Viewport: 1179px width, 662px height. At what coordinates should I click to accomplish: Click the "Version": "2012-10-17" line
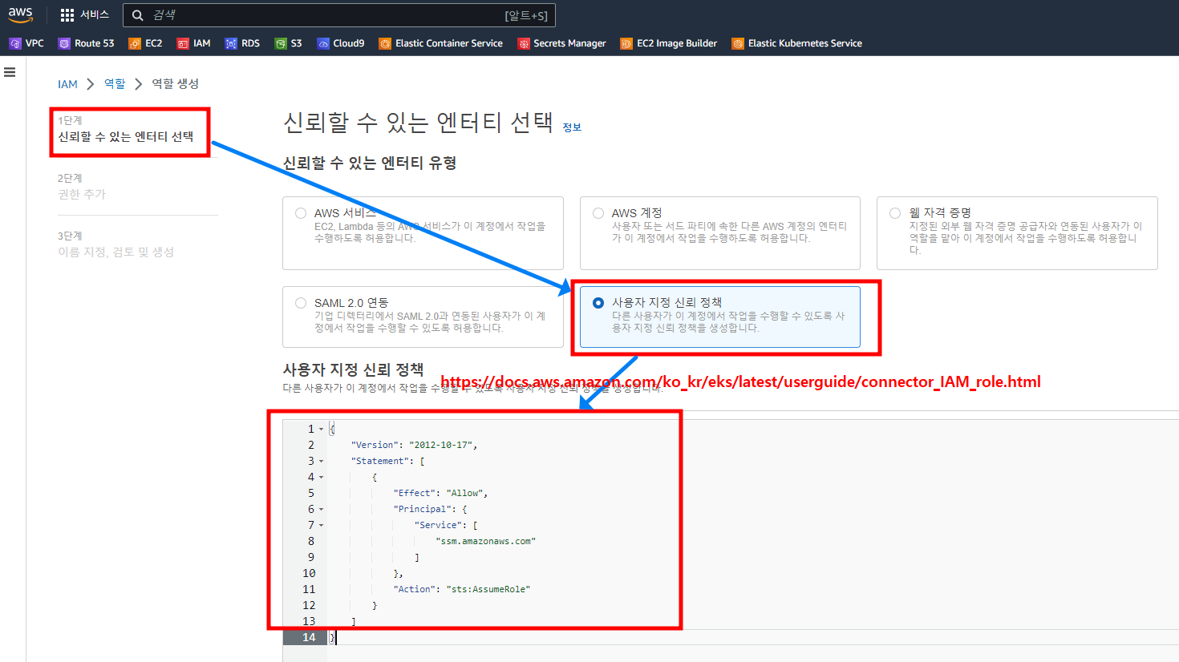pos(414,445)
